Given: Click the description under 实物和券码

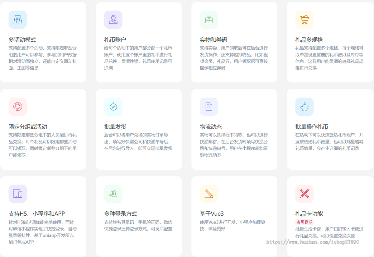Looking at the screenshot, I should point(234,58).
